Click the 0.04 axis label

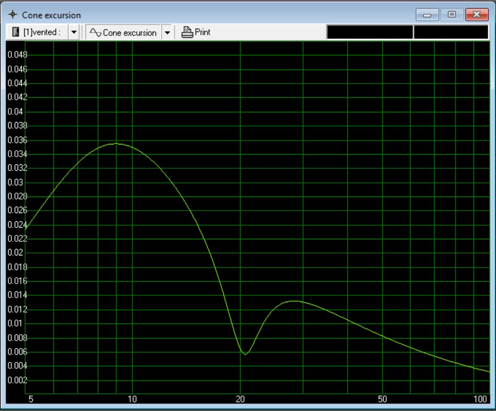[15, 111]
